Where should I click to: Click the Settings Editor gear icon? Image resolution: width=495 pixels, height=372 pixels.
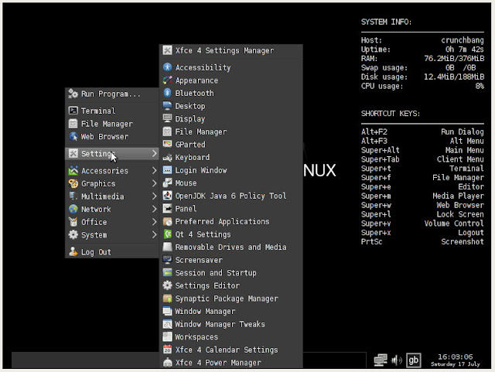167,285
